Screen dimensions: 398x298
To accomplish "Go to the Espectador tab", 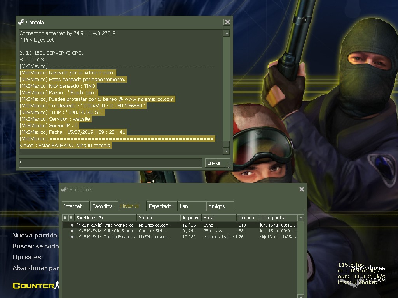I will [x=162, y=206].
